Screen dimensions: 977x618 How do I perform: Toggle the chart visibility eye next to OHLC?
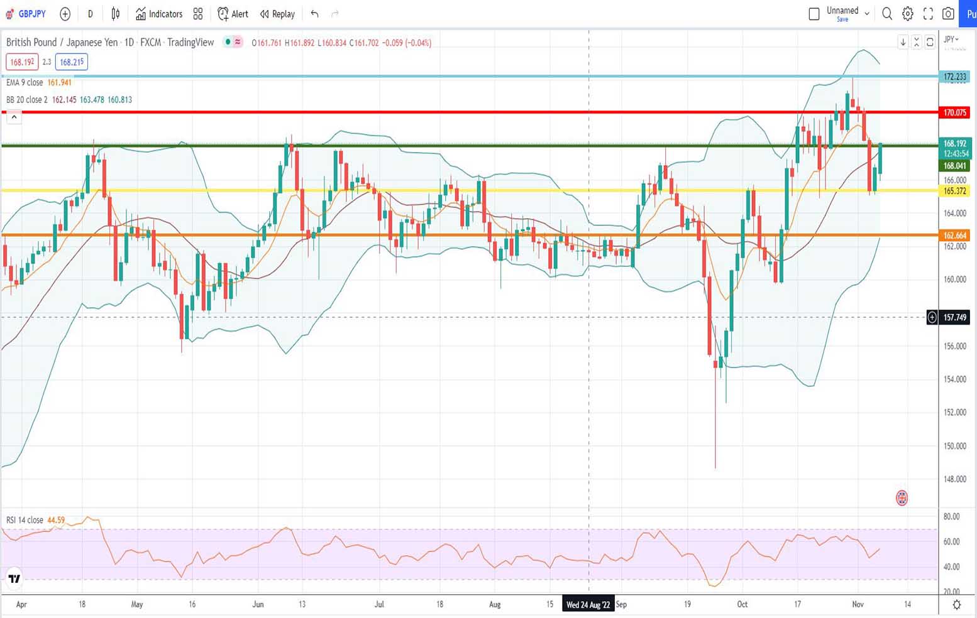point(228,42)
